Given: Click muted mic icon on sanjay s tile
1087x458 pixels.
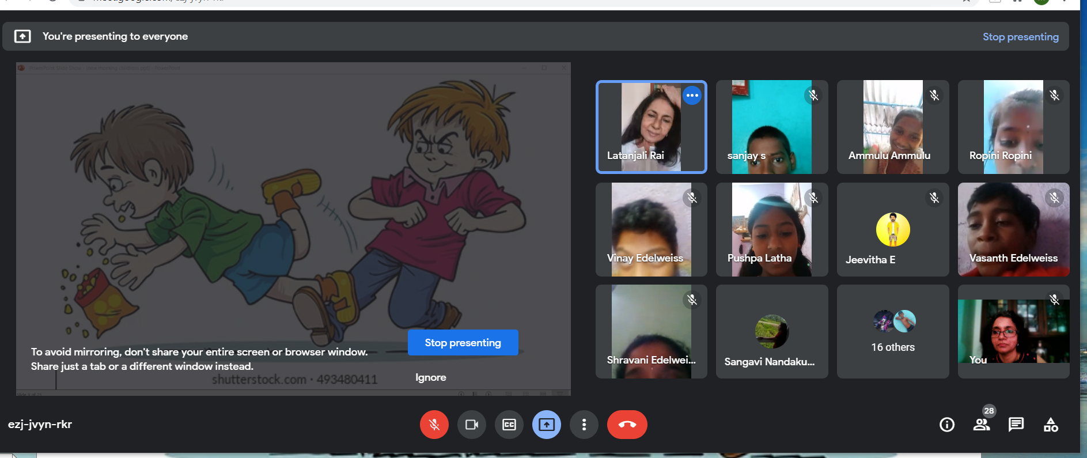Looking at the screenshot, I should point(813,95).
